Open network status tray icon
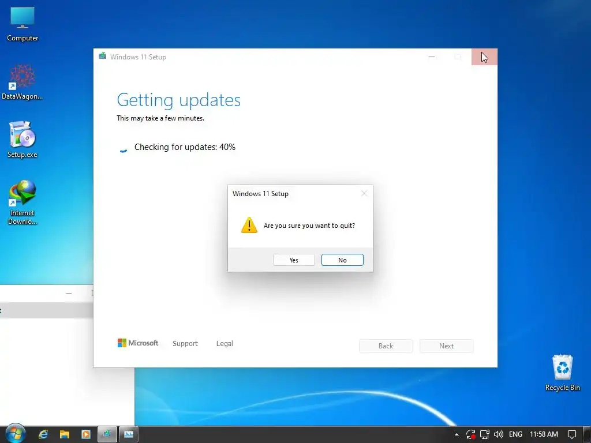591x443 pixels. [485, 434]
